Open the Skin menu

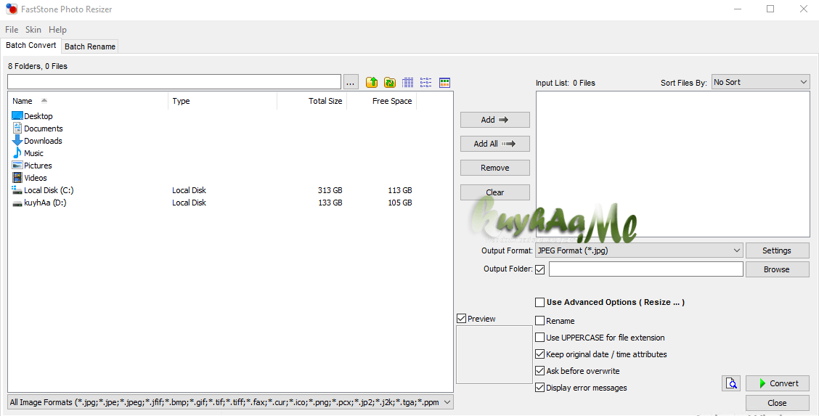point(33,30)
